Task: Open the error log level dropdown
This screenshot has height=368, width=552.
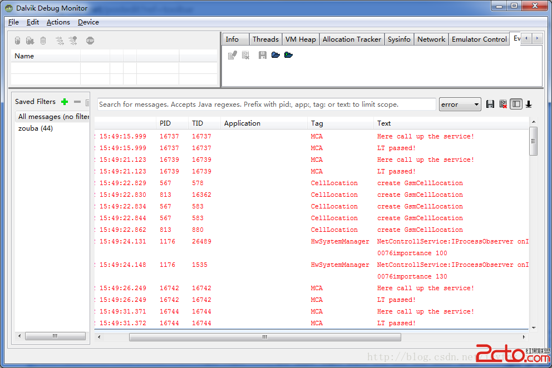Action: [460, 105]
